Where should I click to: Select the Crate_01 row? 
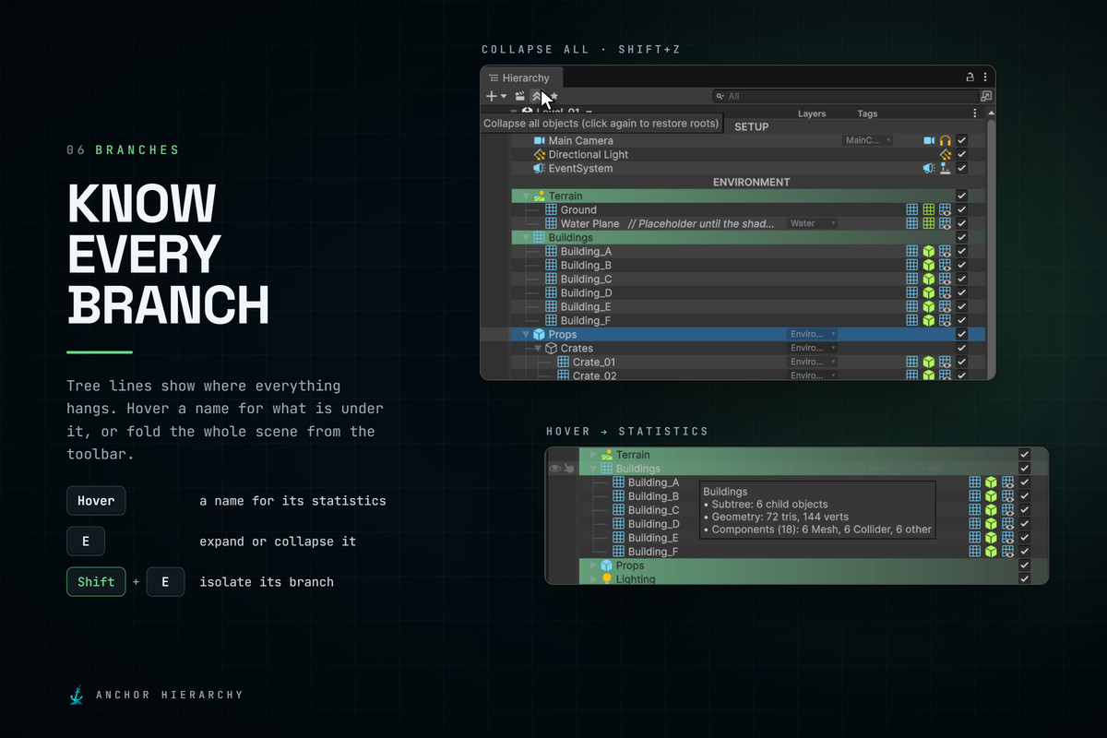[x=748, y=363]
